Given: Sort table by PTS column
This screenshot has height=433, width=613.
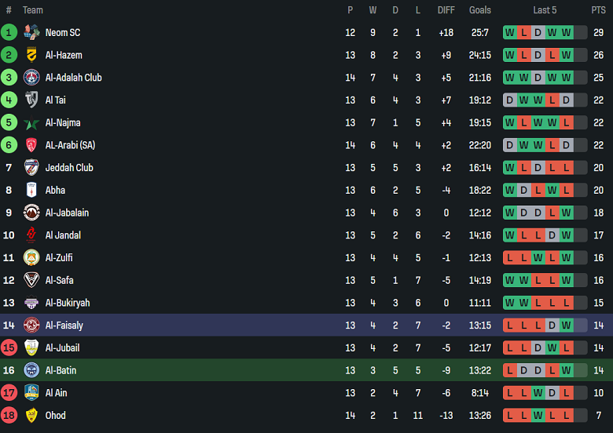Looking at the screenshot, I should click(598, 10).
